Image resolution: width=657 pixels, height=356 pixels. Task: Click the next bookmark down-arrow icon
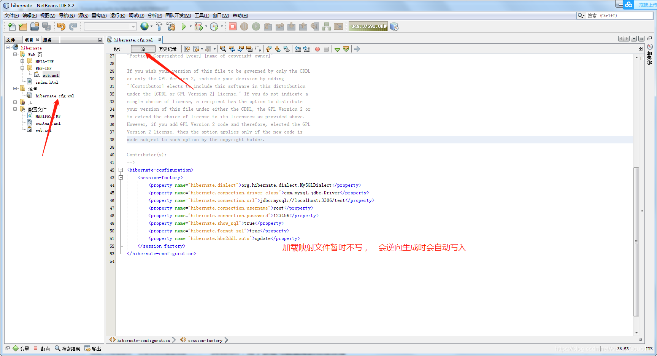pos(278,49)
